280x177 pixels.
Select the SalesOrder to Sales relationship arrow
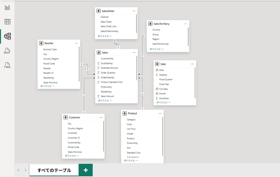point(116,44)
